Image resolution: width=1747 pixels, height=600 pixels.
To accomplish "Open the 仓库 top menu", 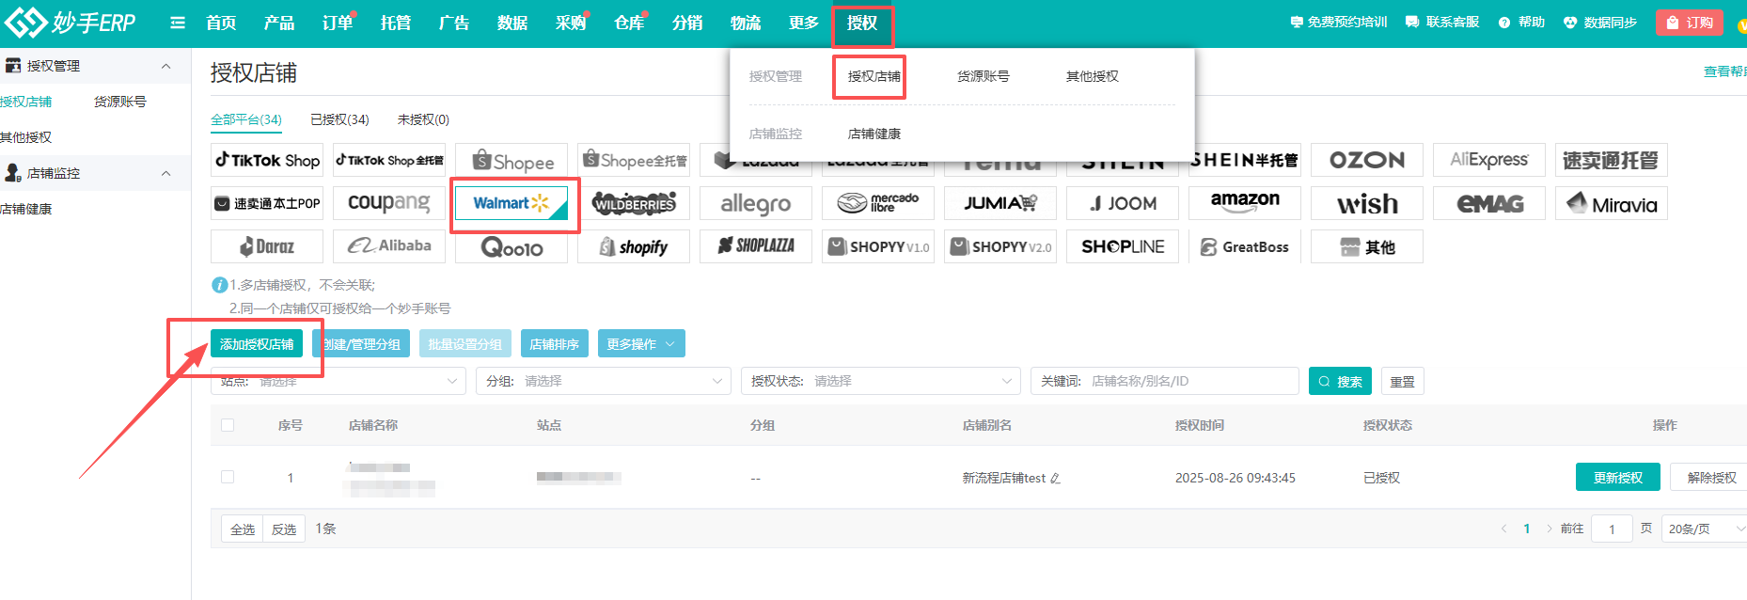I will coord(629,23).
